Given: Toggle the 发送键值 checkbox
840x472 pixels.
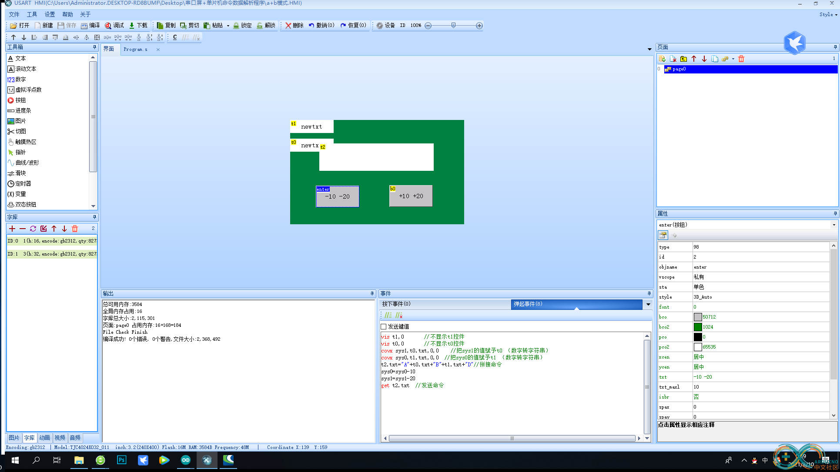Looking at the screenshot, I should pyautogui.click(x=384, y=326).
